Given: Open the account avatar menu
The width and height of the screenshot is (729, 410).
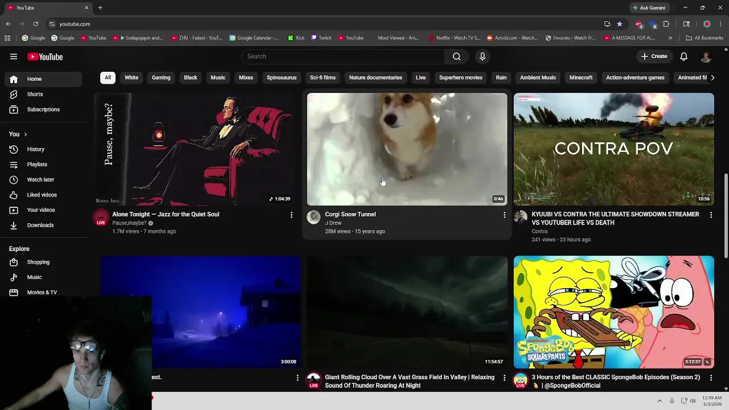Looking at the screenshot, I should tap(706, 56).
